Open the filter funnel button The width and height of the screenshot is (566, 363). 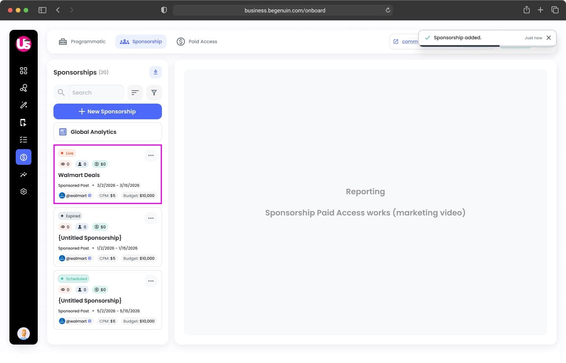[154, 93]
